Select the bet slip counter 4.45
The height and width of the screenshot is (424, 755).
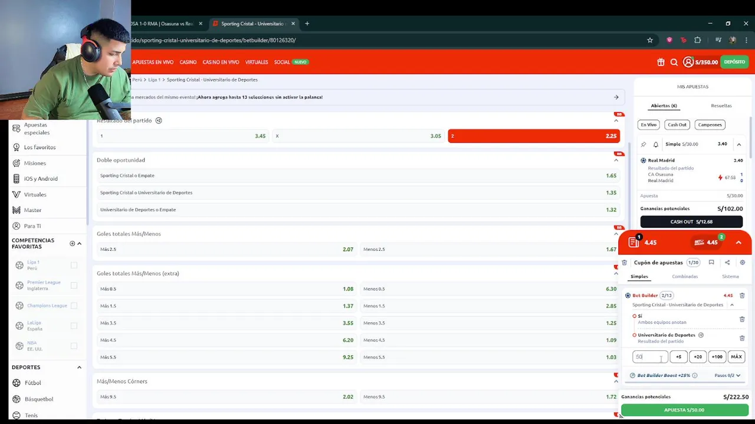click(643, 242)
